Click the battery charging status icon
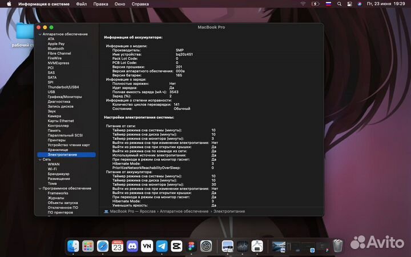 point(315,4)
